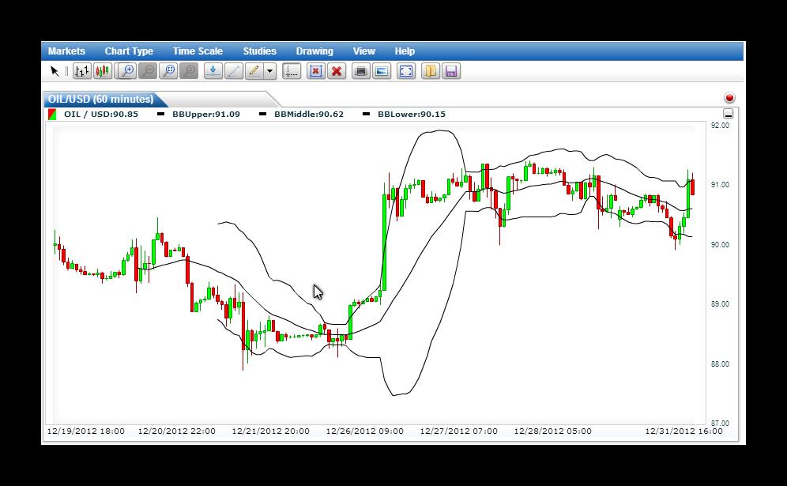Switch to candlestick chart type icon

103,71
